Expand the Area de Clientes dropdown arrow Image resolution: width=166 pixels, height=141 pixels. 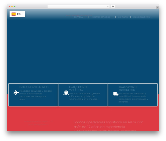click(152, 17)
